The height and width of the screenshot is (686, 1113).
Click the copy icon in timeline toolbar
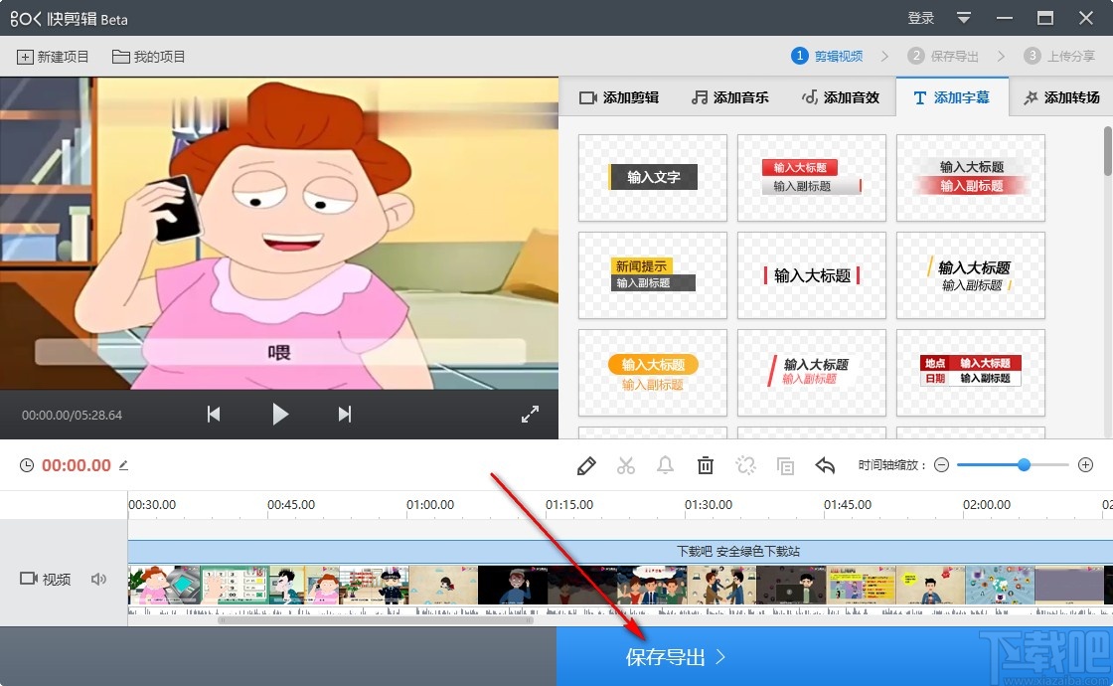(x=785, y=466)
